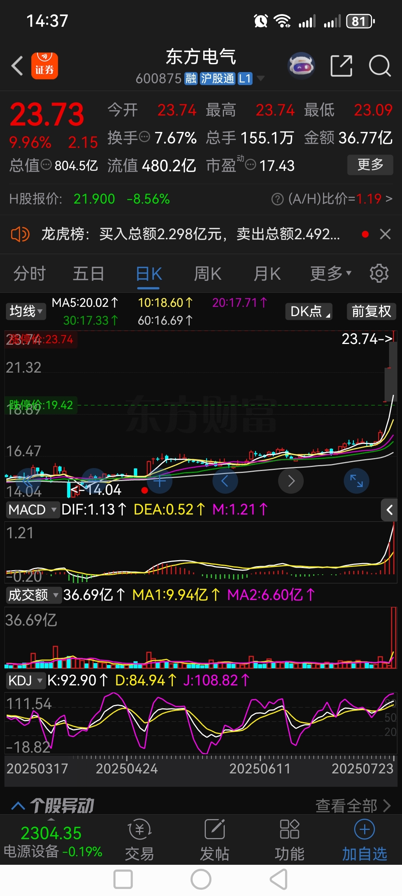Screen dimensions: 402x896
Task: Tap DIF:1.13 value in MACD
Action: coord(93,510)
